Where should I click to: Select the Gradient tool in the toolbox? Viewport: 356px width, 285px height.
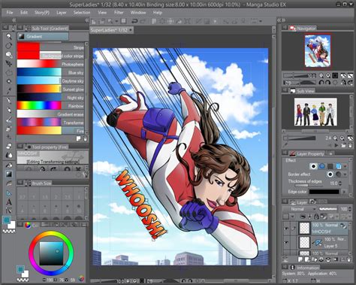click(x=9, y=174)
